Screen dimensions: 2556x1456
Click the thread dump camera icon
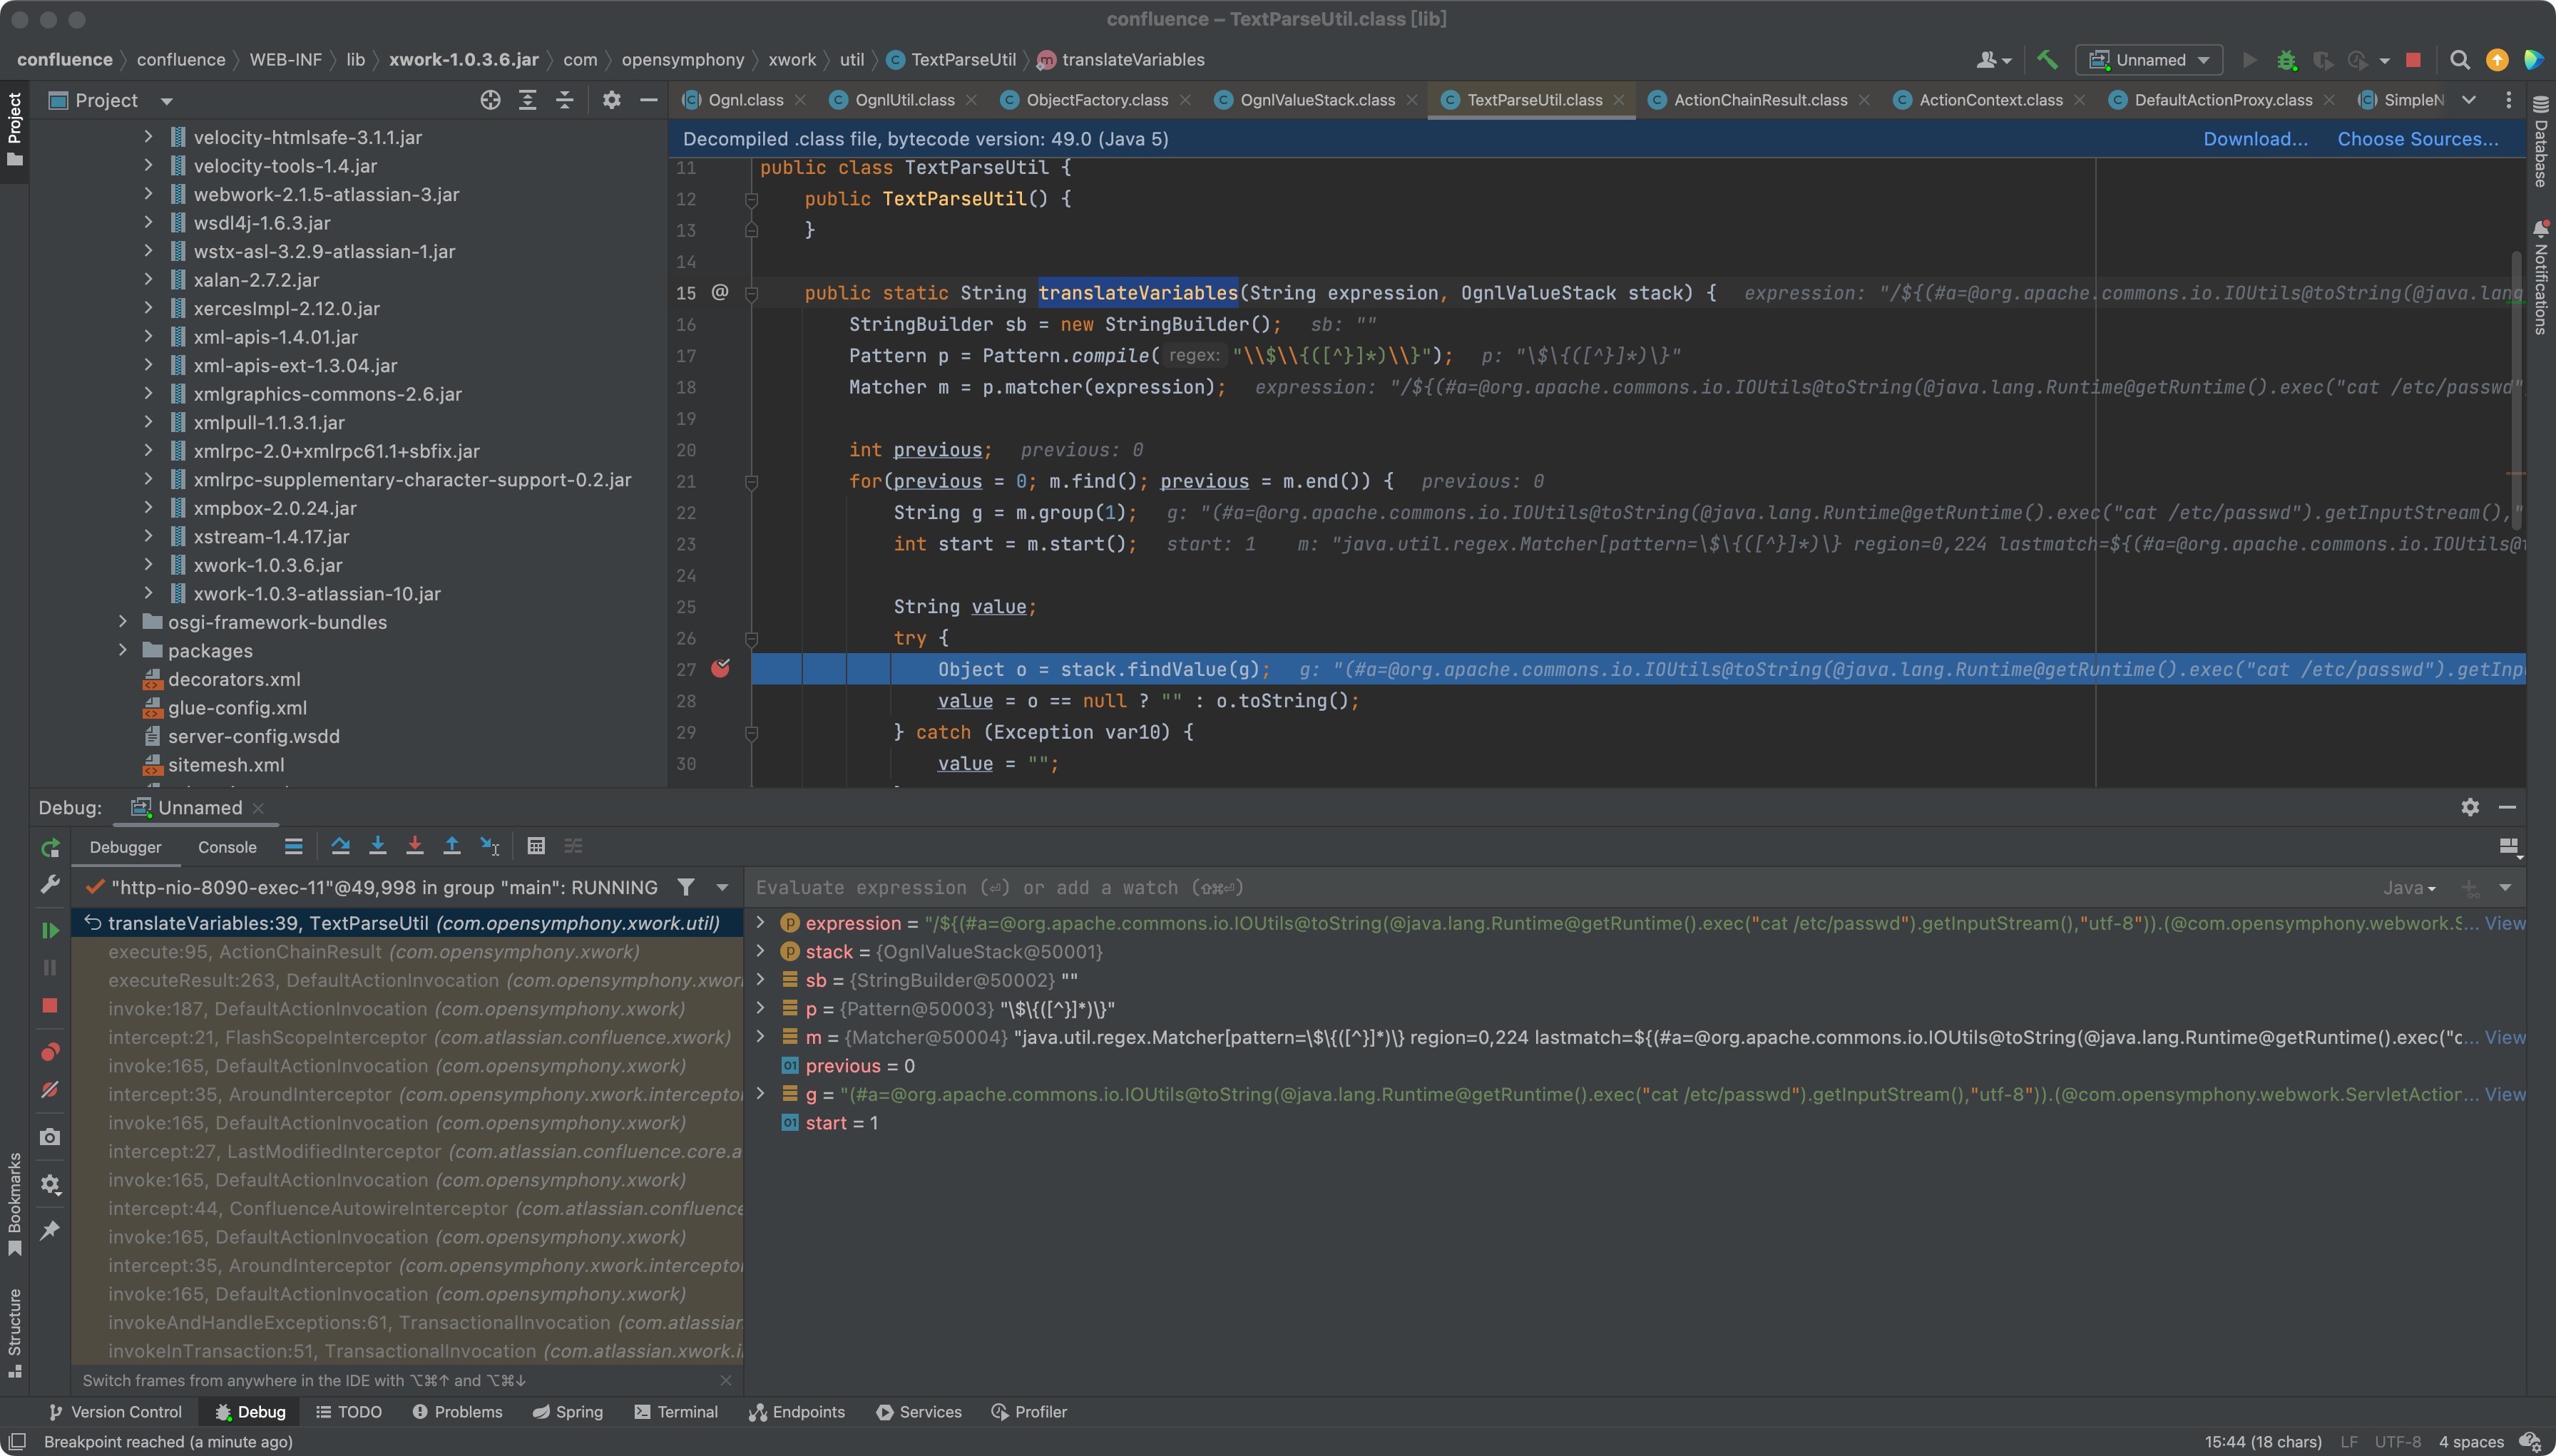tap(50, 1137)
